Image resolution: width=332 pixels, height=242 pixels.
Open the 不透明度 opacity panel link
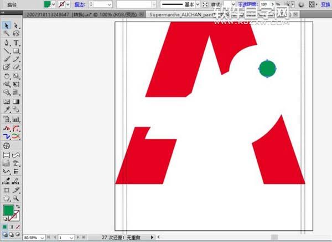pyautogui.click(x=247, y=4)
